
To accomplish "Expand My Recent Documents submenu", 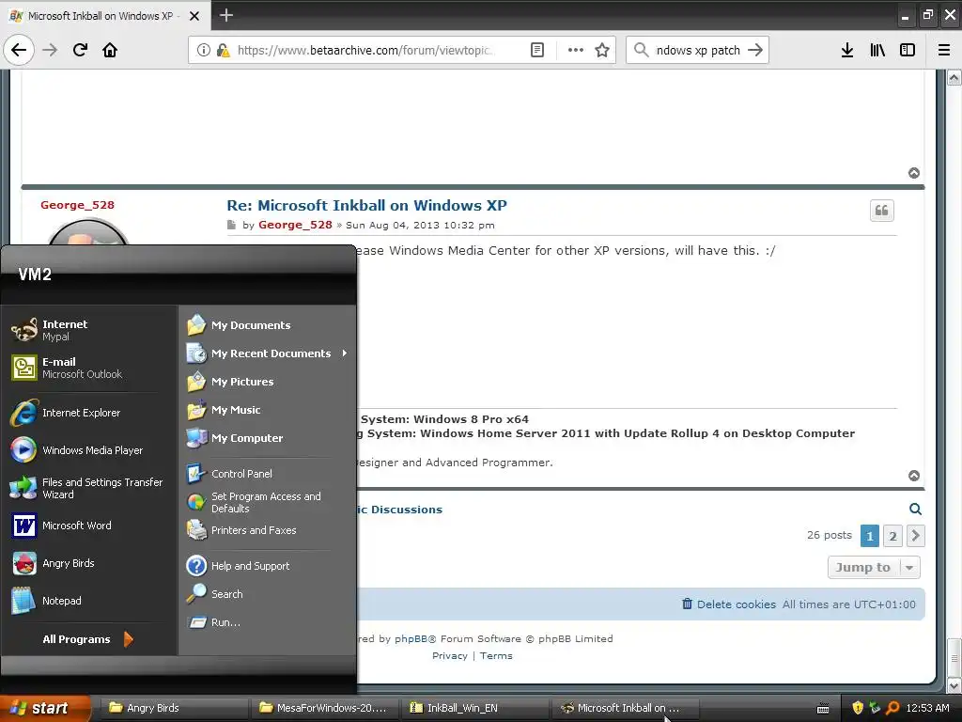I will coord(268,353).
